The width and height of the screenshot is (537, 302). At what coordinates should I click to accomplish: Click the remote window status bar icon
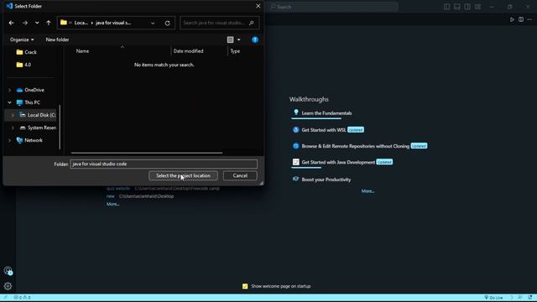(5, 298)
